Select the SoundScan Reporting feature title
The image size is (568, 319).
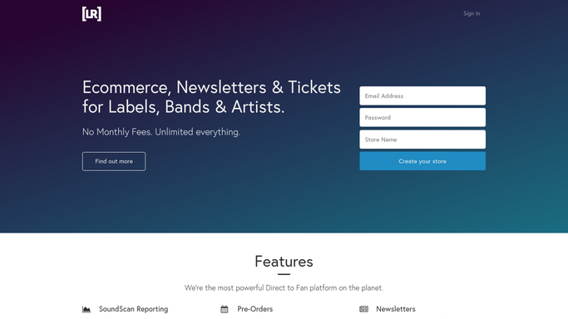point(133,309)
